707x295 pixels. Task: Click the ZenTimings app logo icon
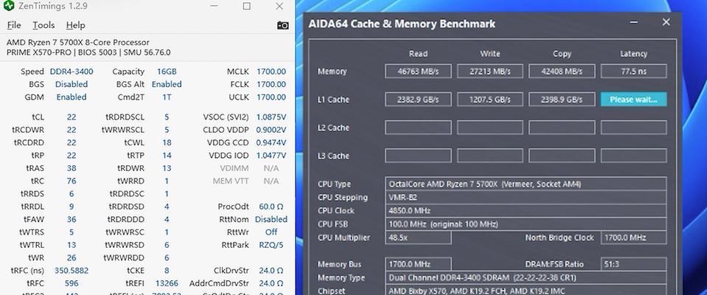coord(9,6)
